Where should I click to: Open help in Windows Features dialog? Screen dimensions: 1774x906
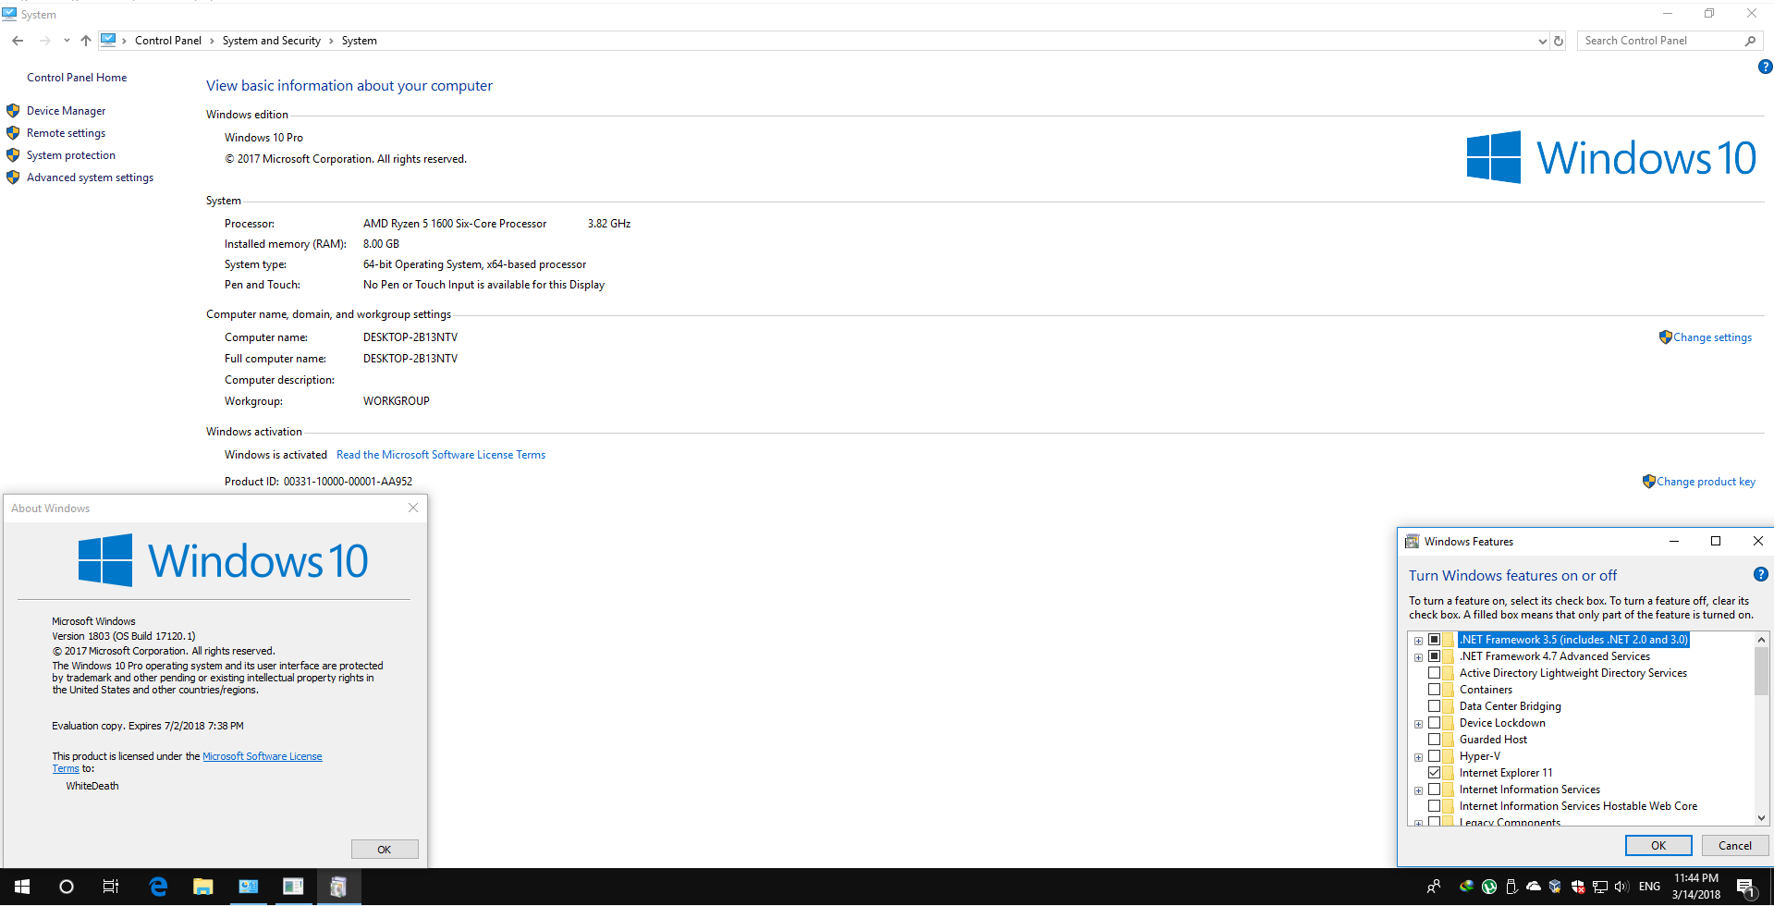[1761, 574]
